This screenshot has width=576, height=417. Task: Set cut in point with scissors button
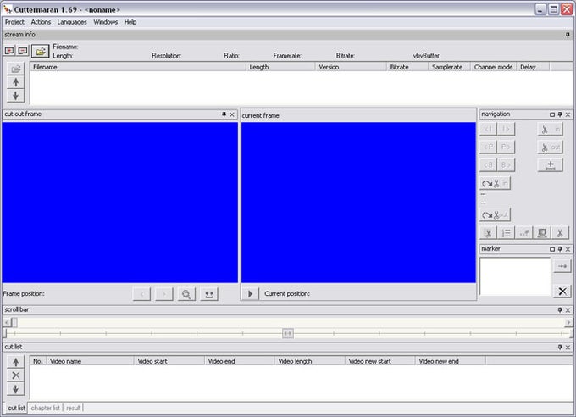[x=551, y=129]
